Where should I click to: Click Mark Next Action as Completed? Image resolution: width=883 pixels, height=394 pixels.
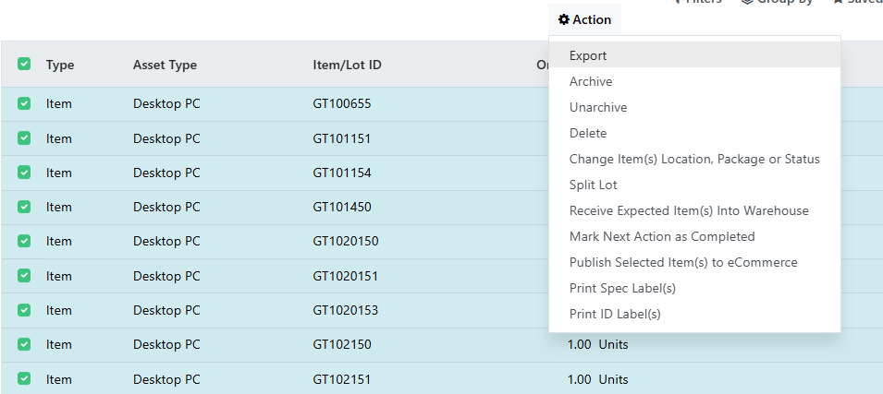[x=662, y=236]
